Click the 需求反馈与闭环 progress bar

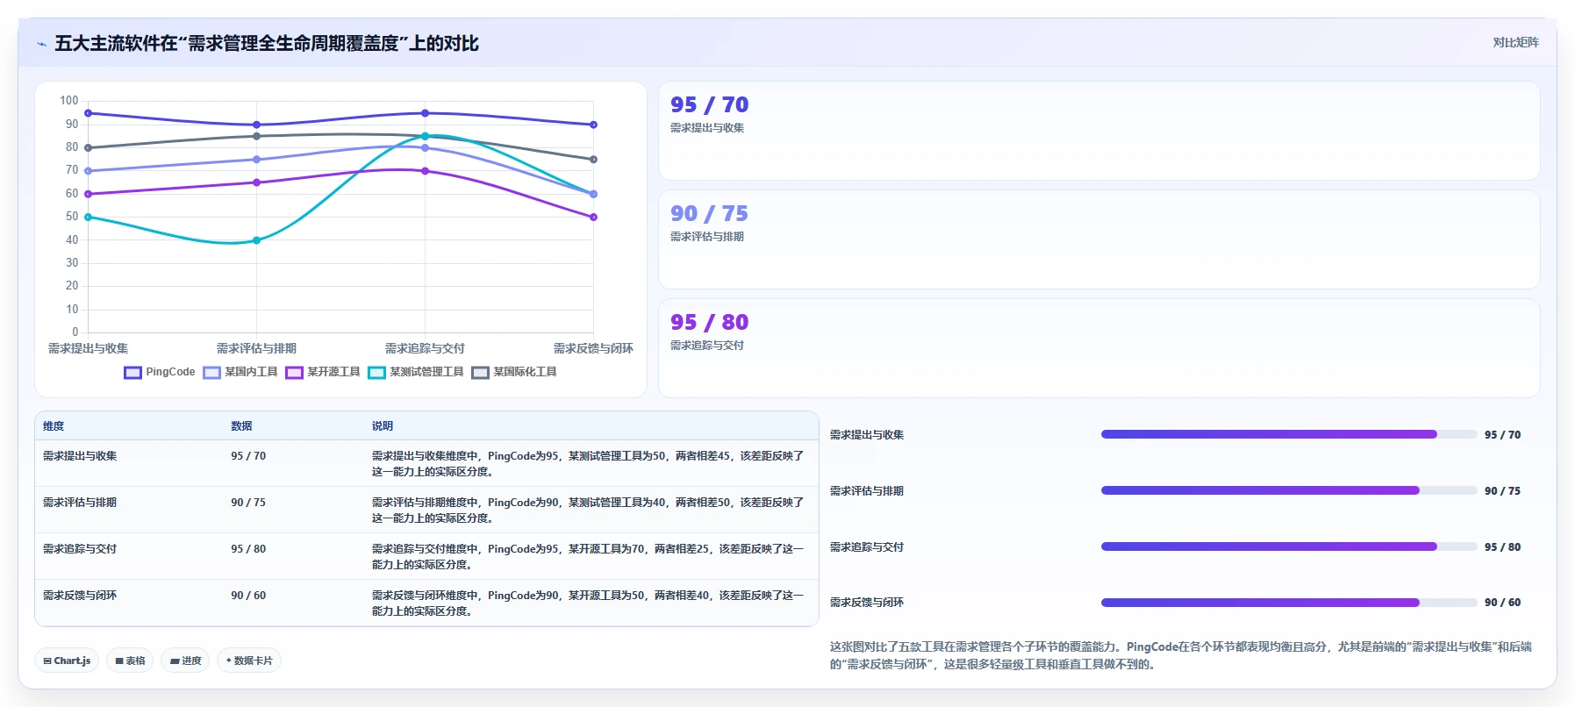pyautogui.click(x=1289, y=603)
